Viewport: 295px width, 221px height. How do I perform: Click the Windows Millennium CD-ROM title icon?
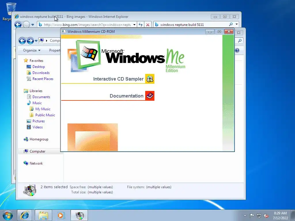coord(64,31)
